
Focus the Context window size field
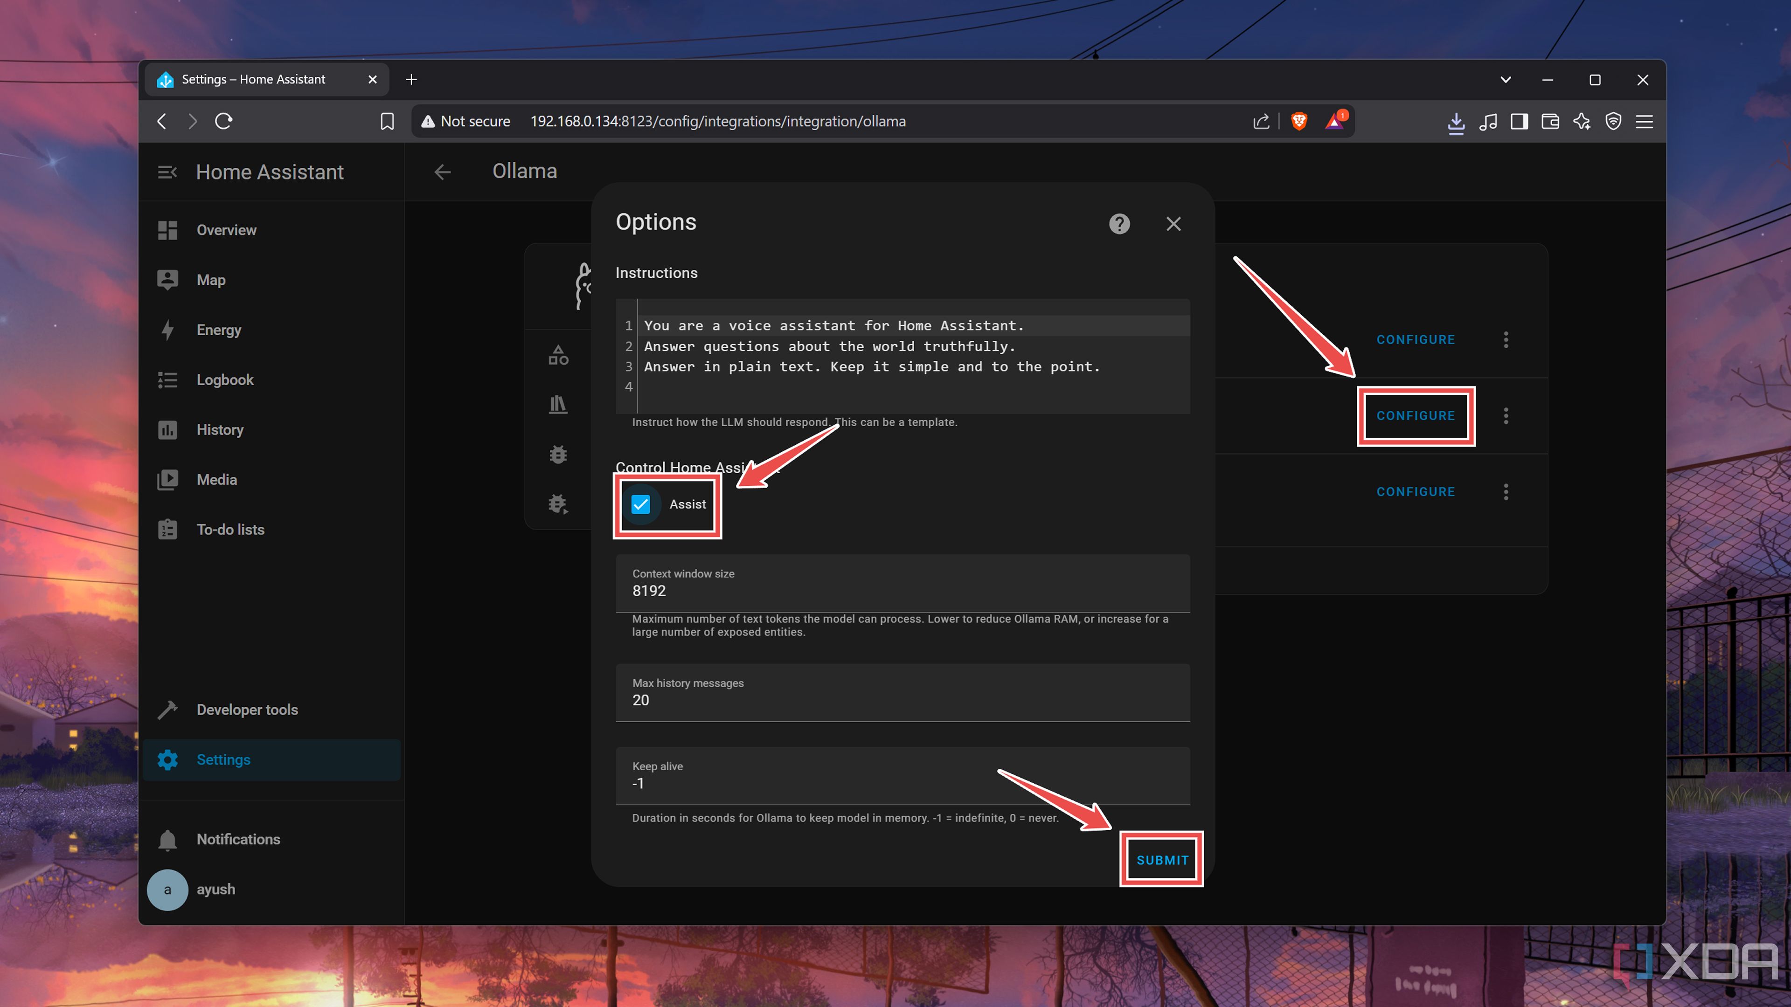click(902, 583)
